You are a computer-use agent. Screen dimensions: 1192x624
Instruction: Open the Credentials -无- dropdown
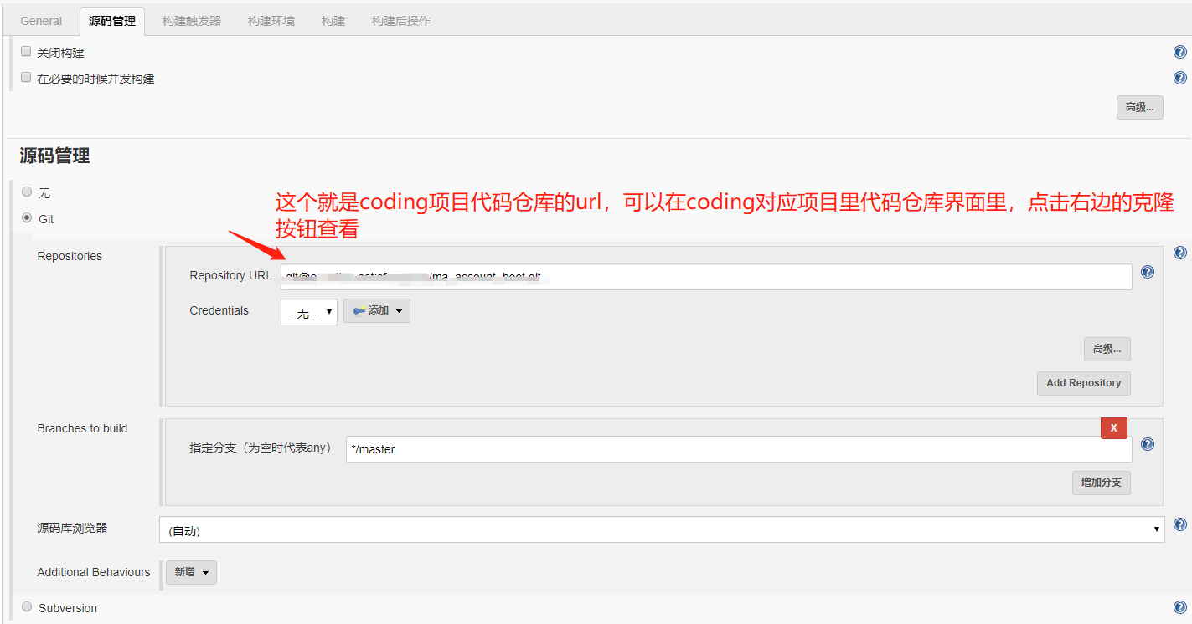coord(307,310)
